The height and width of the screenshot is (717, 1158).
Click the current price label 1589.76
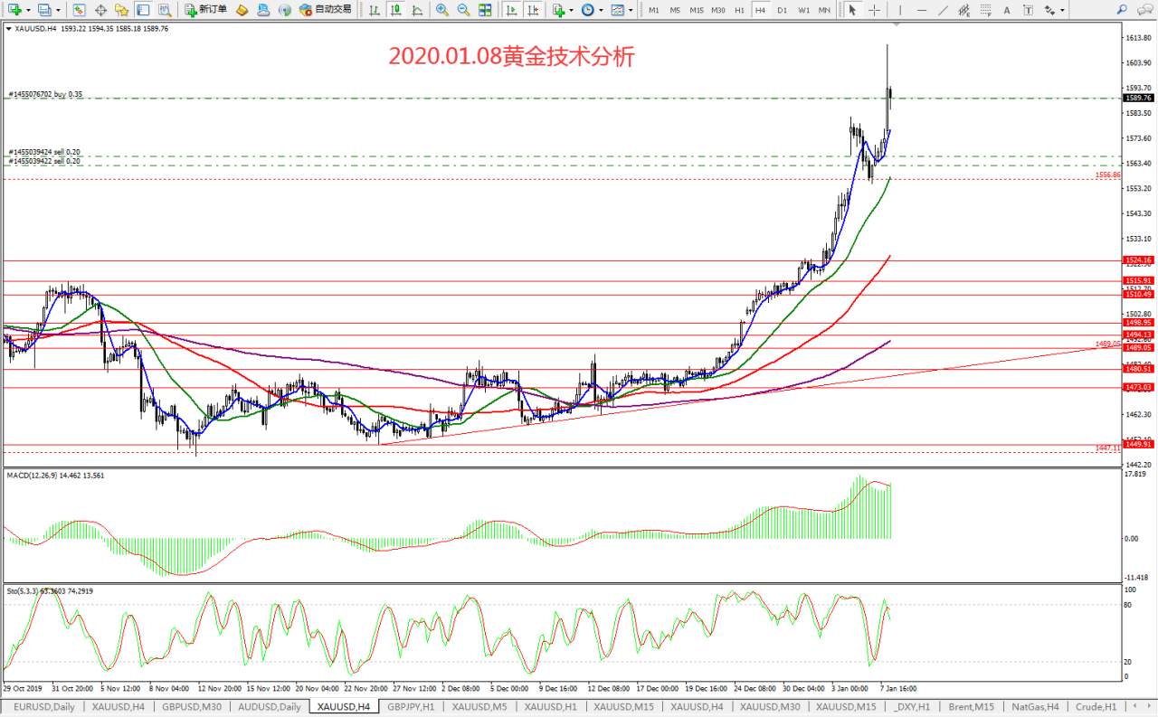point(1137,98)
